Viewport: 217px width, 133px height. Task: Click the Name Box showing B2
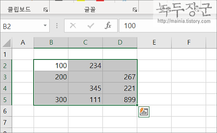tap(25, 26)
